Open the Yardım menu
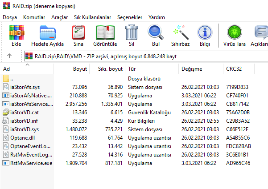 pos(157,17)
